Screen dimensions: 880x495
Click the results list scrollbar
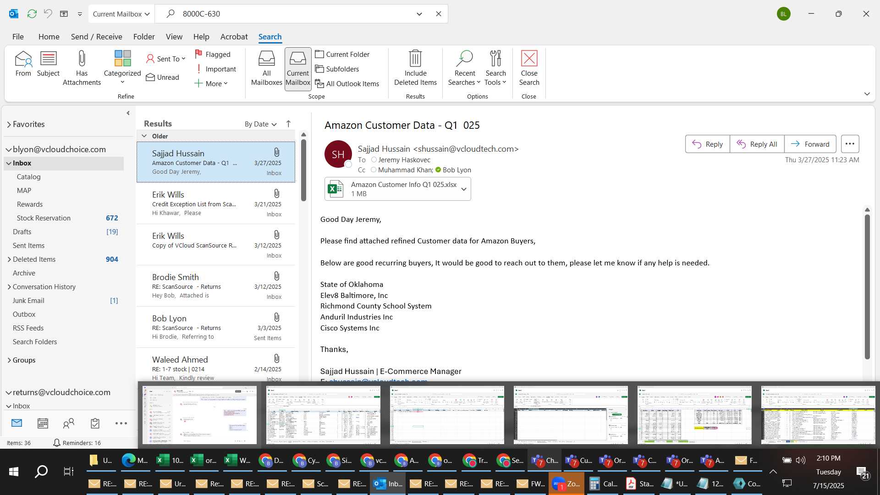click(x=303, y=170)
